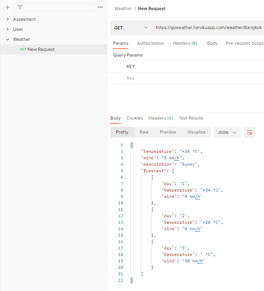Open the response Cookies tab
This screenshot has height=291, width=264.
(135, 118)
